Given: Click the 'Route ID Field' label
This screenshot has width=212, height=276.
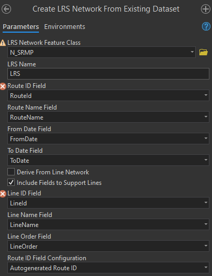Looking at the screenshot, I should 26,86.
